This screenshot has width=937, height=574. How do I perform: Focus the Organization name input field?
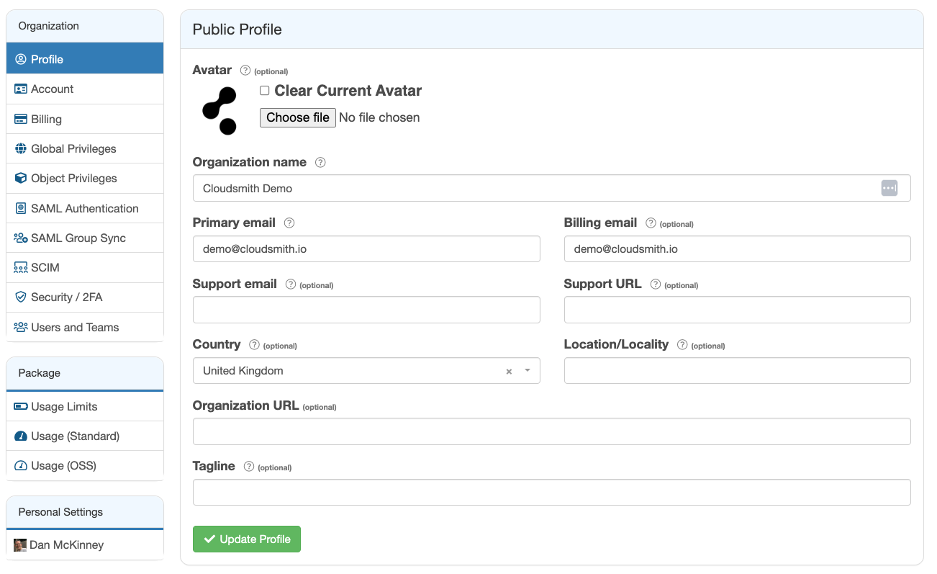(x=552, y=188)
